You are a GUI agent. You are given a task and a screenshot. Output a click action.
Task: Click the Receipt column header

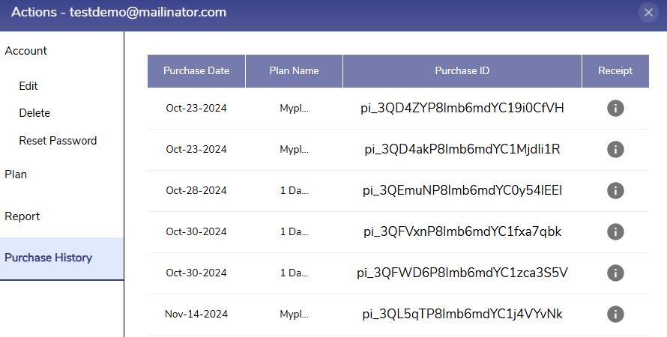pyautogui.click(x=615, y=71)
